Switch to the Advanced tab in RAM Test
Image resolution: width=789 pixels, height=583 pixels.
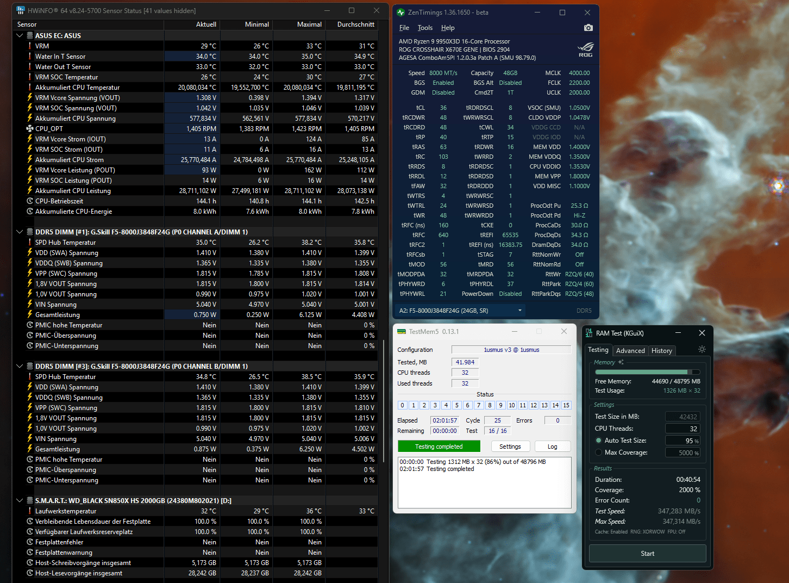630,351
